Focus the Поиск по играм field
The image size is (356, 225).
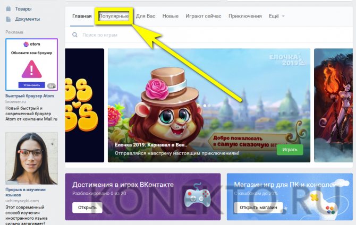(209, 35)
